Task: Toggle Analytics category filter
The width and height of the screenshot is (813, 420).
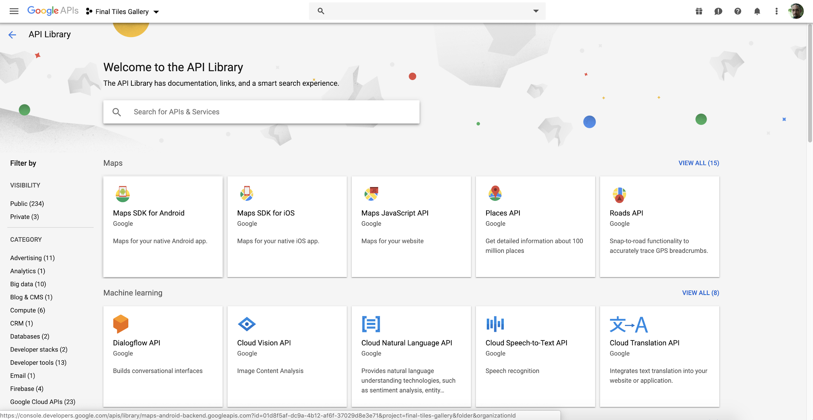Action: pyautogui.click(x=27, y=271)
